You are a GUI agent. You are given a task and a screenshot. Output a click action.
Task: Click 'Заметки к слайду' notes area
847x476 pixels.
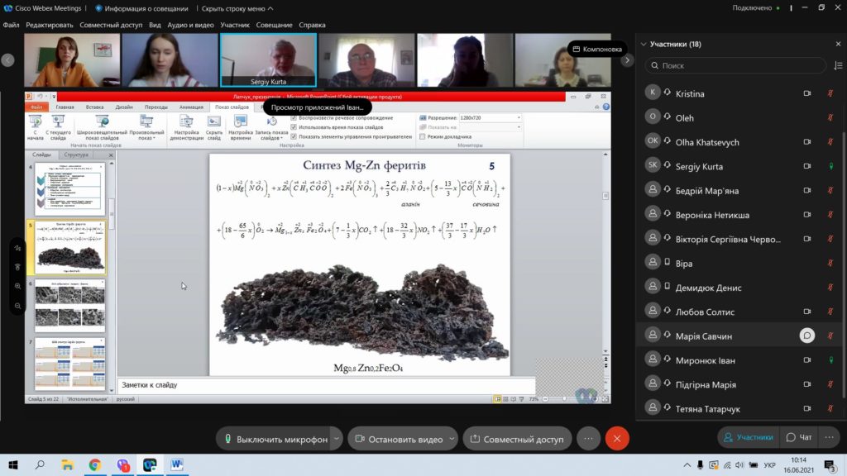tap(326, 385)
